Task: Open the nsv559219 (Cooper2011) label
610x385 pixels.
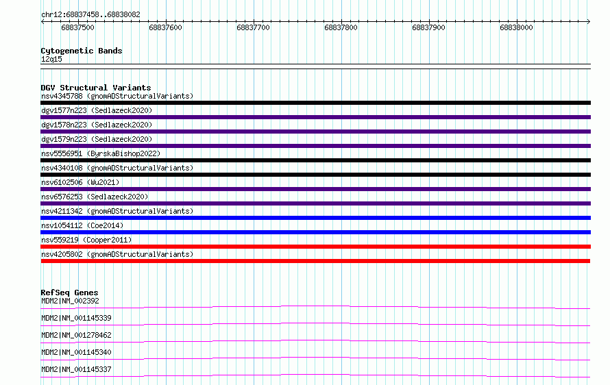Action: pos(86,240)
